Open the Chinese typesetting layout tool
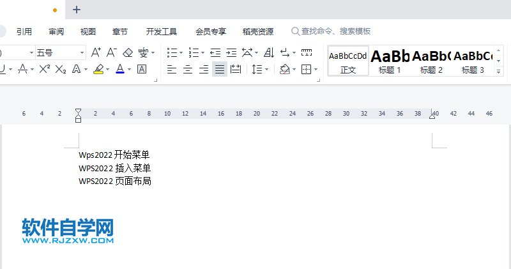 point(247,52)
